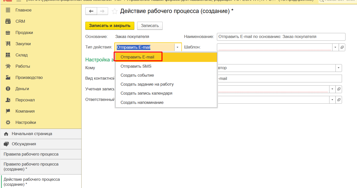Screen dimensions: 357x188
Task: Expand the Шаблон field dropdown arrow
Action: click(335, 47)
